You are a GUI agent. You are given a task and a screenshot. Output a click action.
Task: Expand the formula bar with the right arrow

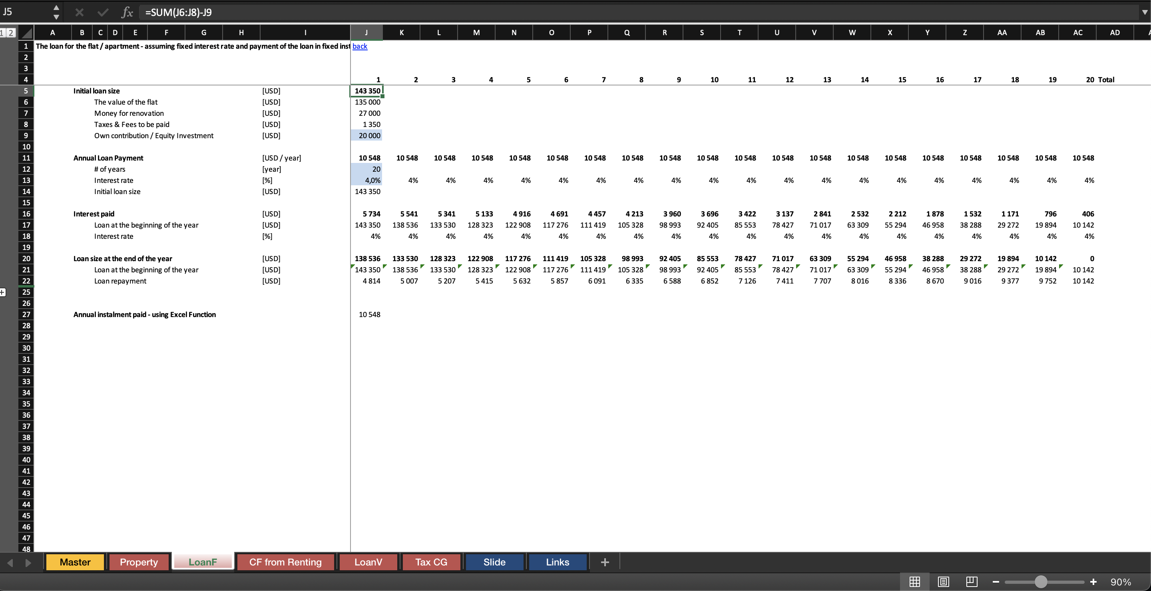1144,12
